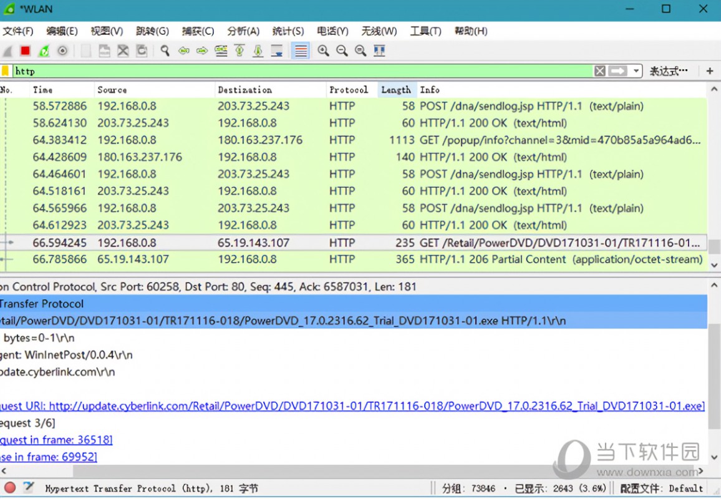Open the 电话(Y) menu
Screen dimensions: 721x499
tap(332, 31)
